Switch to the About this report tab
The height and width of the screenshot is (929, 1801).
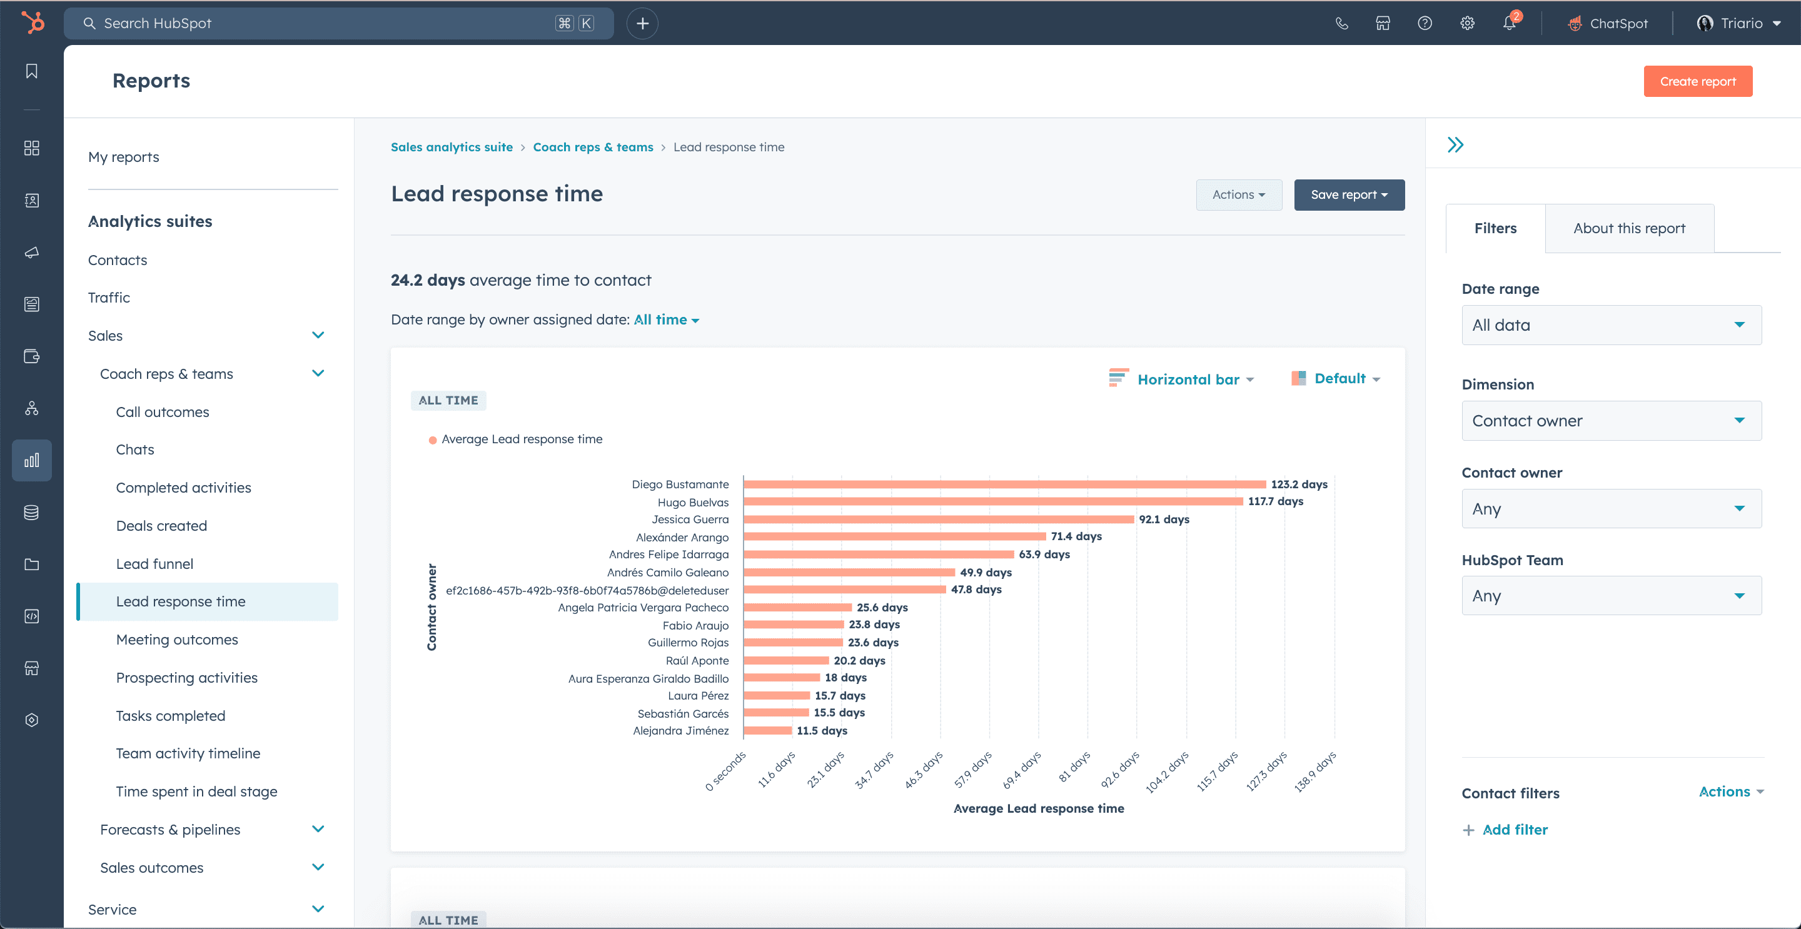[x=1629, y=228]
